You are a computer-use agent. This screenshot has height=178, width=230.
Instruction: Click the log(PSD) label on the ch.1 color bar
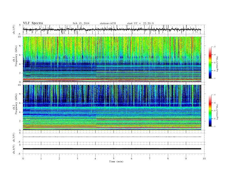[218, 64]
